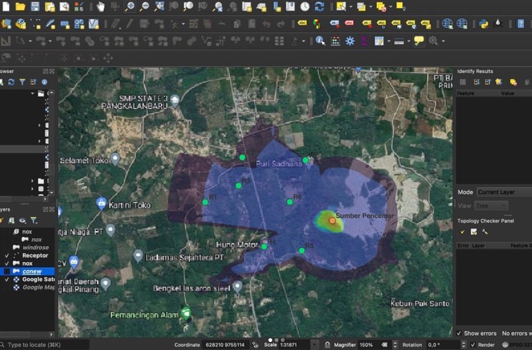Open Help contents with question mark icon
This screenshot has height=350, width=532.
(x=520, y=23)
